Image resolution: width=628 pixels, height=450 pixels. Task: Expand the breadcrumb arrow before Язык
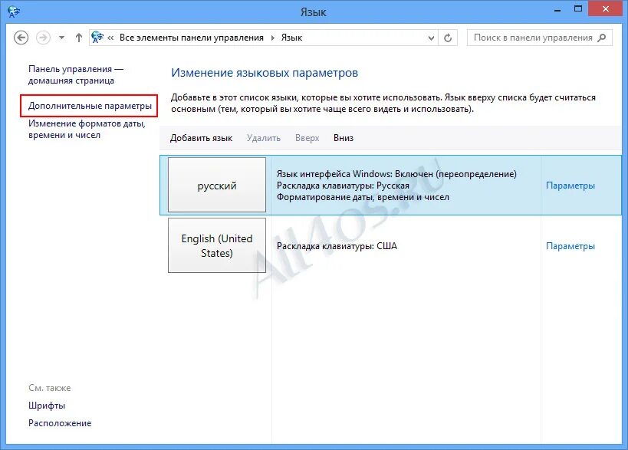tap(273, 38)
